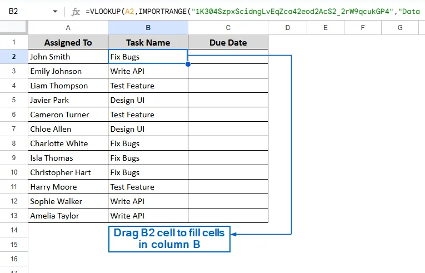Select 'Fix Bugs' cell beside Isla Thomas
Viewport: 425px width, 273px height.
[148, 158]
